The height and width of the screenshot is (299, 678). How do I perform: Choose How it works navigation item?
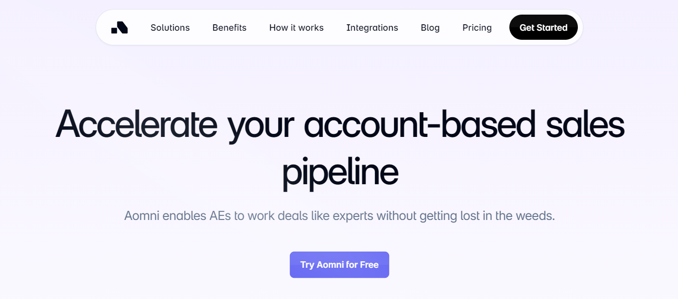pos(296,28)
